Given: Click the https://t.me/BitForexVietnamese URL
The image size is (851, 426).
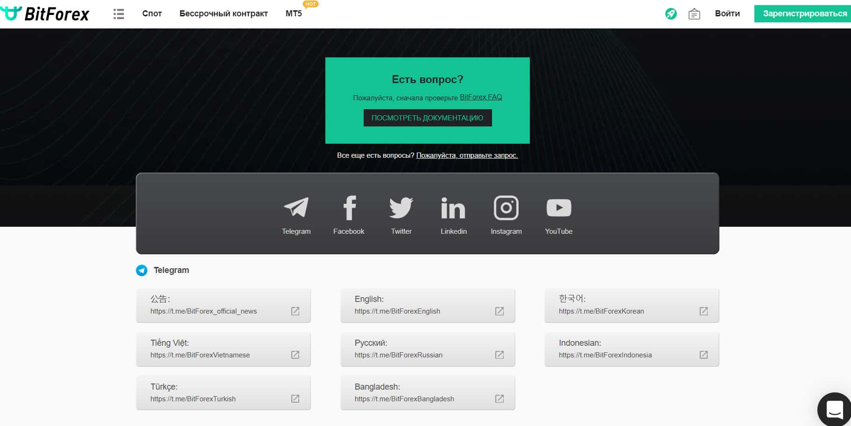Looking at the screenshot, I should (x=200, y=355).
